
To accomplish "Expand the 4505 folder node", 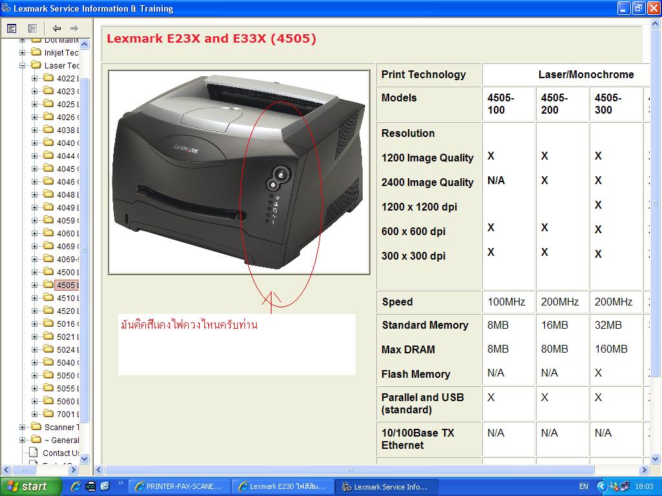I will pos(35,285).
